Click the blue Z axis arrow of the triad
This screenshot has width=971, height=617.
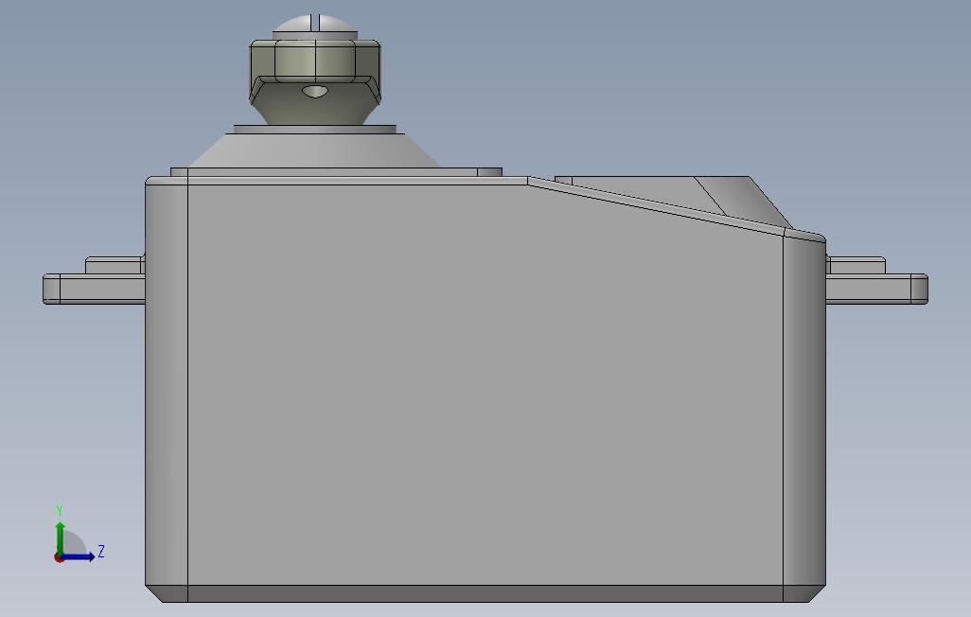click(x=79, y=556)
